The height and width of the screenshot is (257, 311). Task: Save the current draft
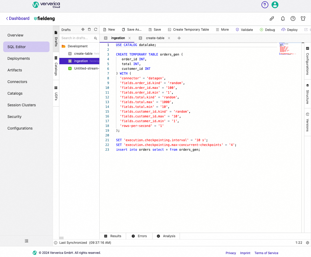point(154,30)
